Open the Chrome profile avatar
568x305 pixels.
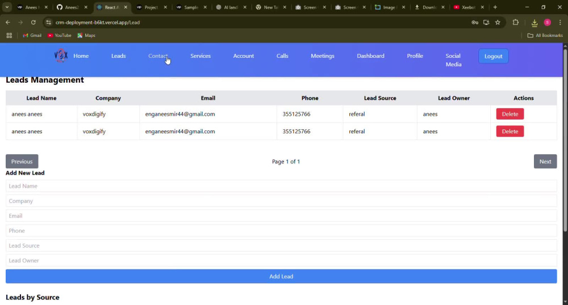click(x=548, y=23)
